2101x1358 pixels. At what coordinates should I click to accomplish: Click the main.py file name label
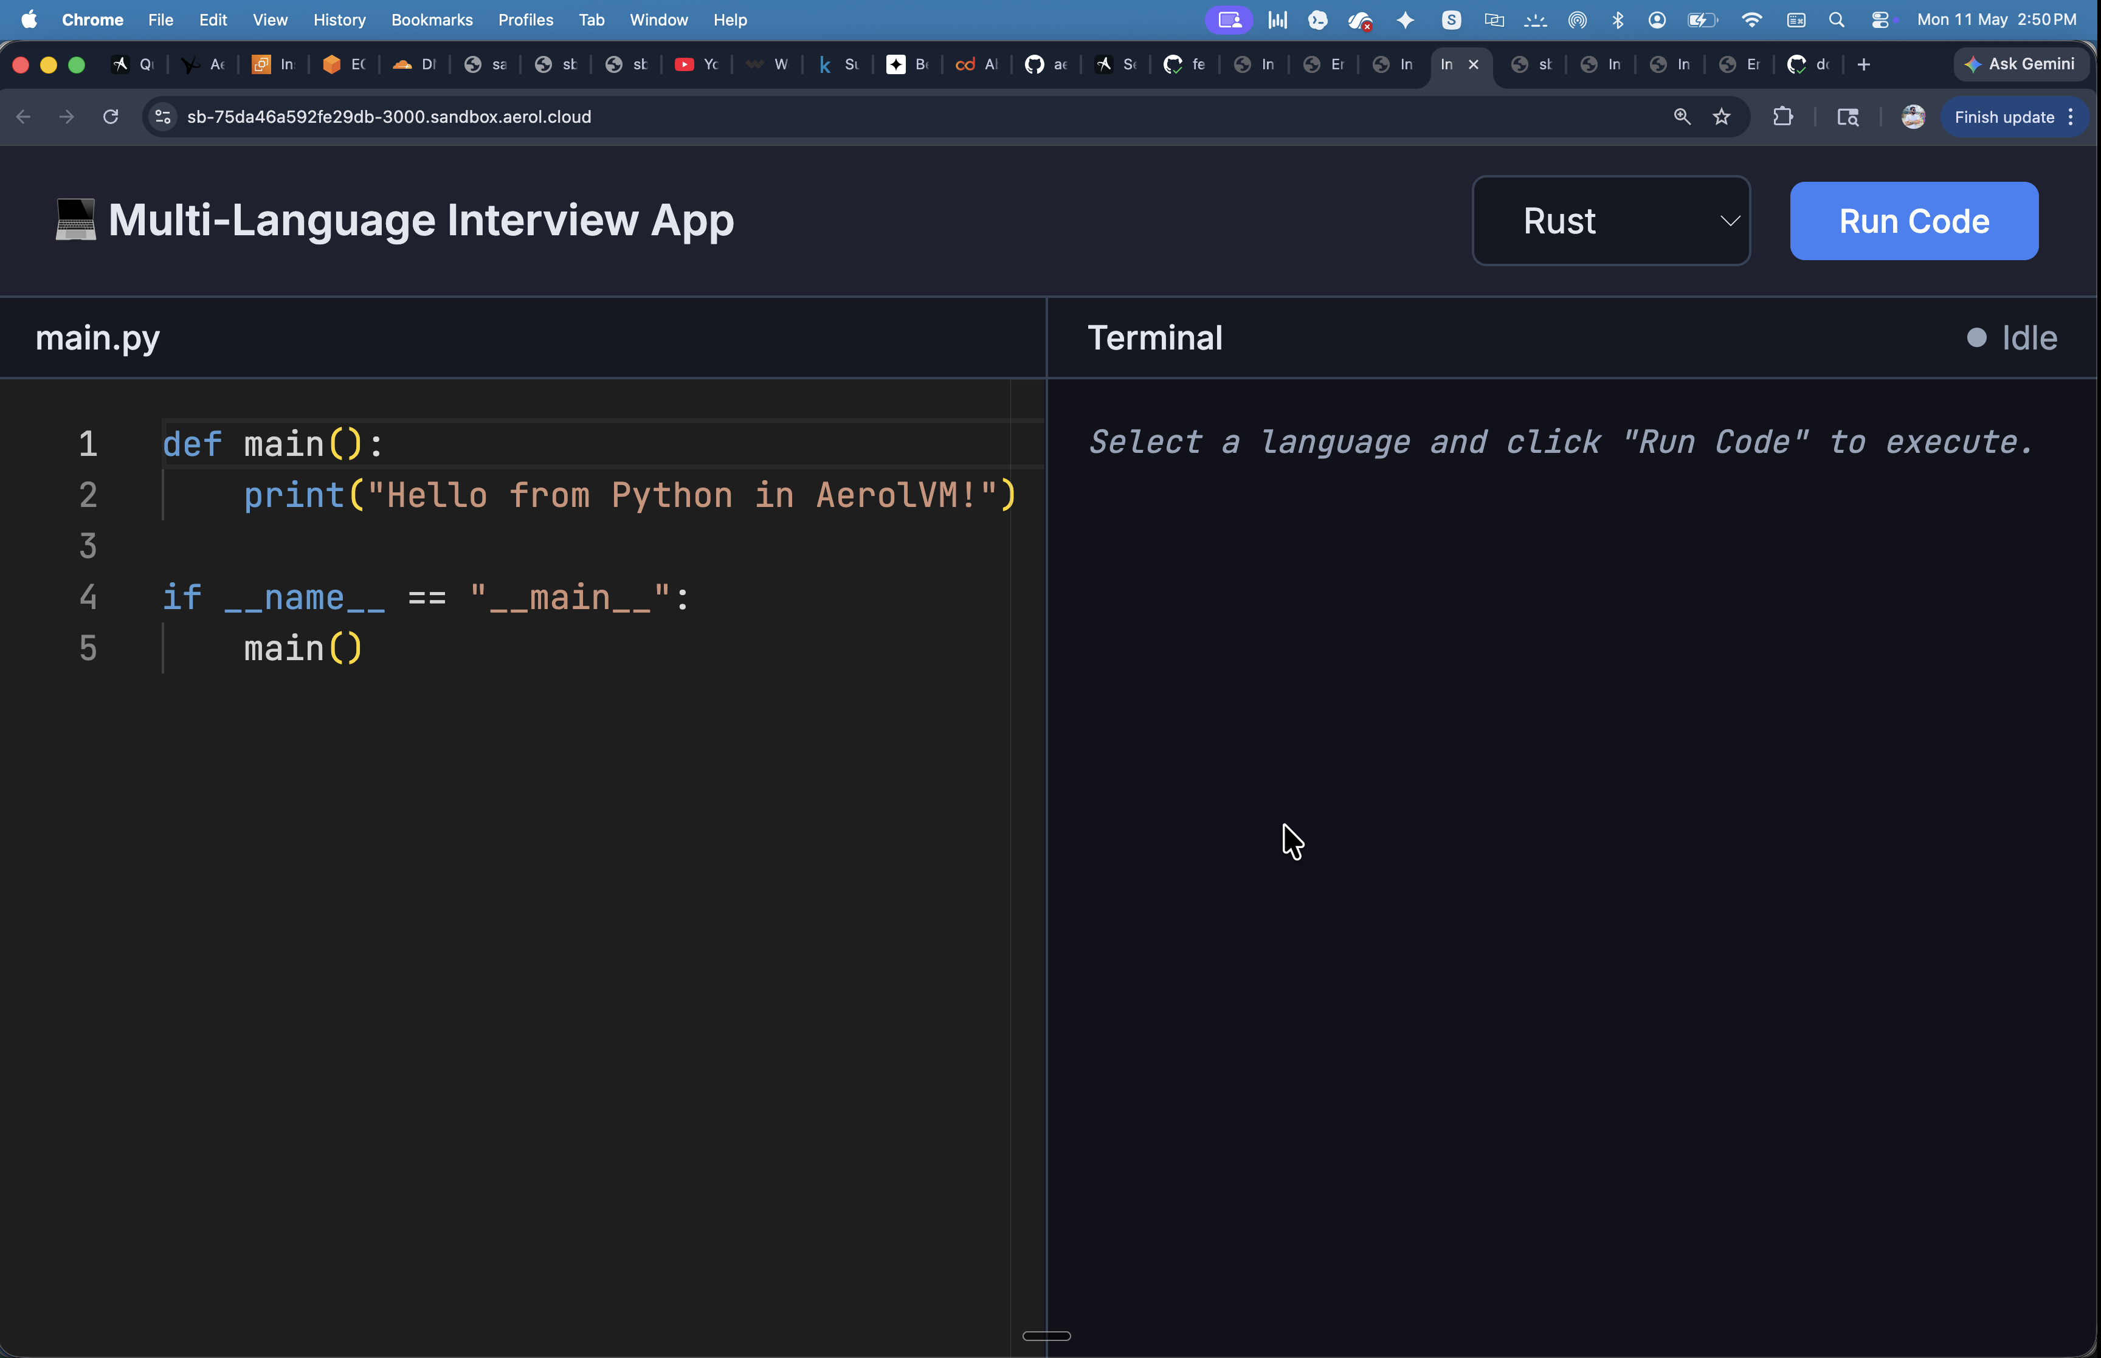pos(98,338)
